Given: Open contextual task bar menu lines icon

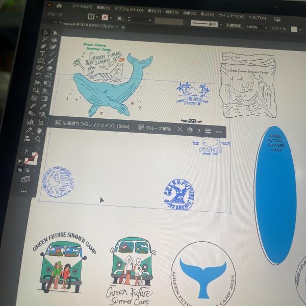Looking at the screenshot, I should pos(208,132).
